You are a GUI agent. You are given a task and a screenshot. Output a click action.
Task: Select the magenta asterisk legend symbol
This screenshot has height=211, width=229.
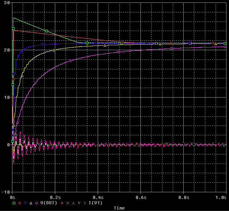point(85,203)
